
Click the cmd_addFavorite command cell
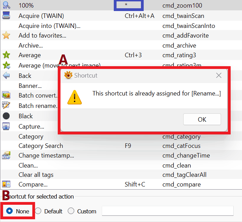click(x=185, y=36)
